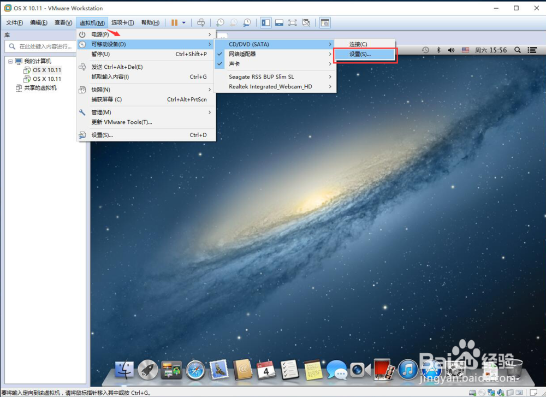Open the 选项卡(T) menu
546x397 pixels.
122,22
